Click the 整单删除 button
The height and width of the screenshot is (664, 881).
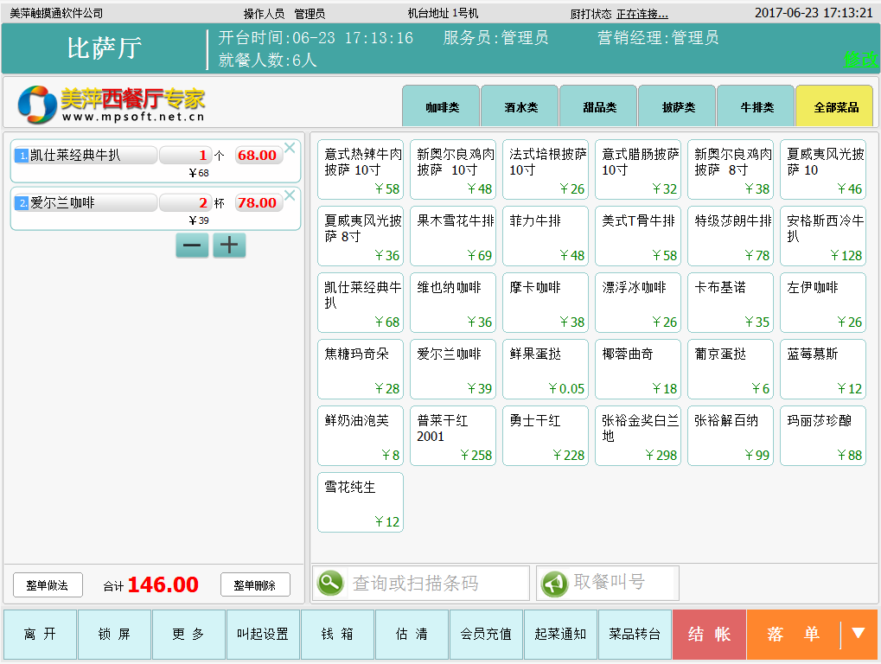coord(254,585)
